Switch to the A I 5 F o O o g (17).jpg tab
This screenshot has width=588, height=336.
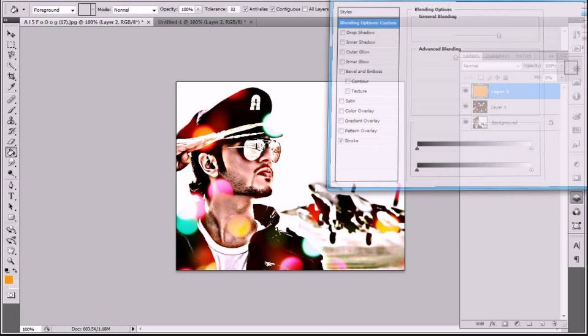(x=83, y=22)
